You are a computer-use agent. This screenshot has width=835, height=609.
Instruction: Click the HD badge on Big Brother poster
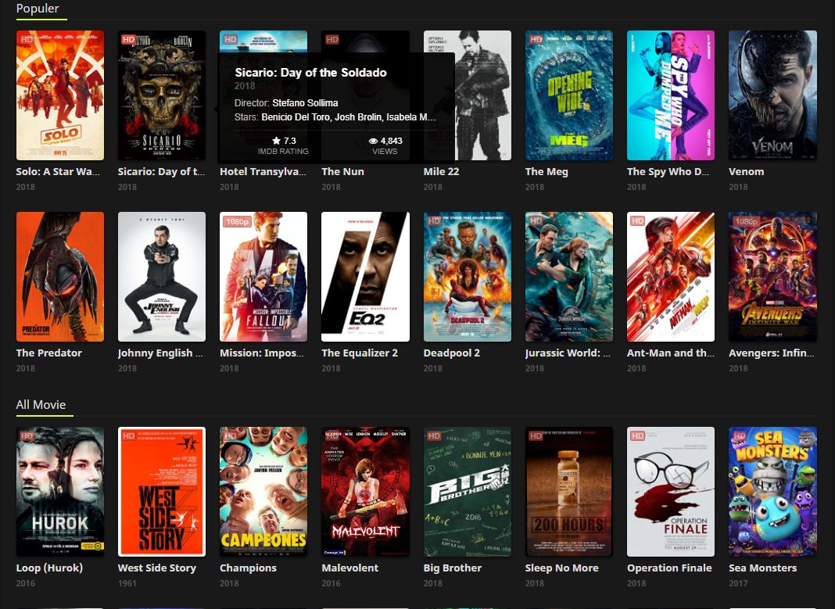pyautogui.click(x=434, y=436)
